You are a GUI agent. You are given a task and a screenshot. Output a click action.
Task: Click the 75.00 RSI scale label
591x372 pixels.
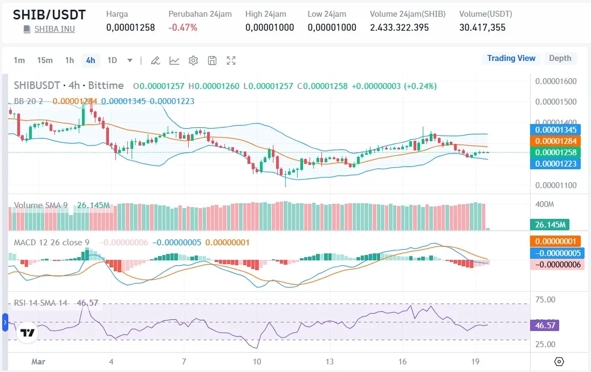tap(545, 300)
